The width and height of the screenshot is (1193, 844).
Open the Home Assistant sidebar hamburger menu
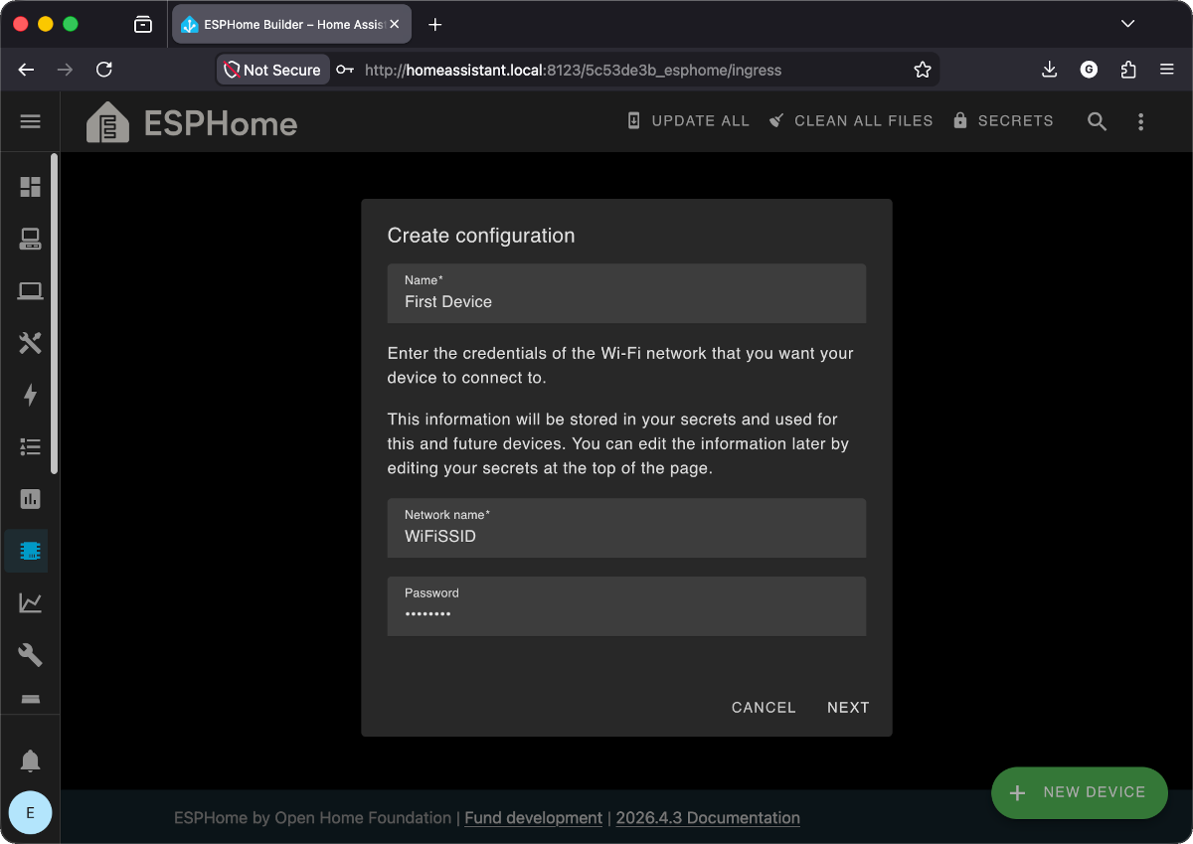(x=30, y=121)
